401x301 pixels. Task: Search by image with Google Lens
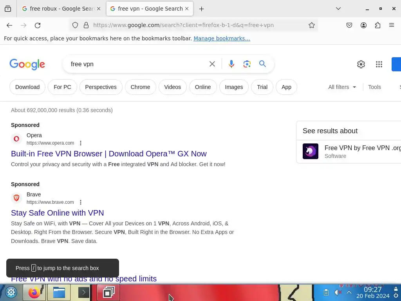tap(247, 64)
